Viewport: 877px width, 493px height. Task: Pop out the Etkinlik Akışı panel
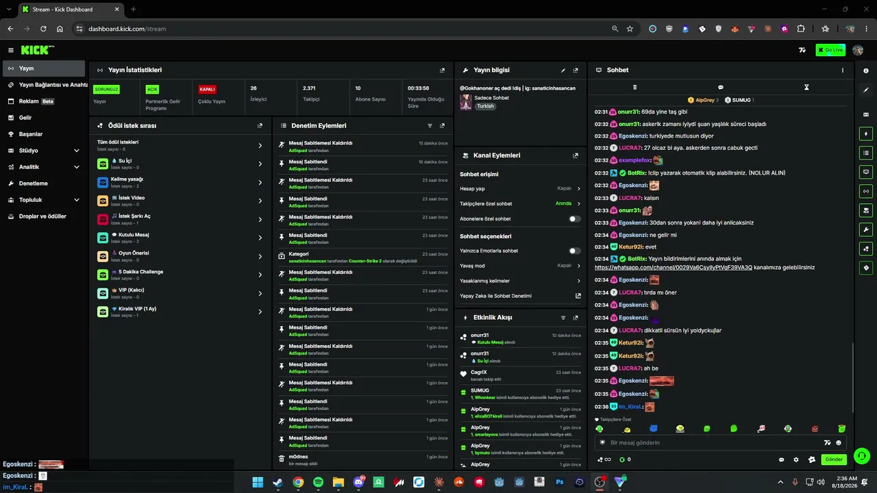pyautogui.click(x=576, y=318)
